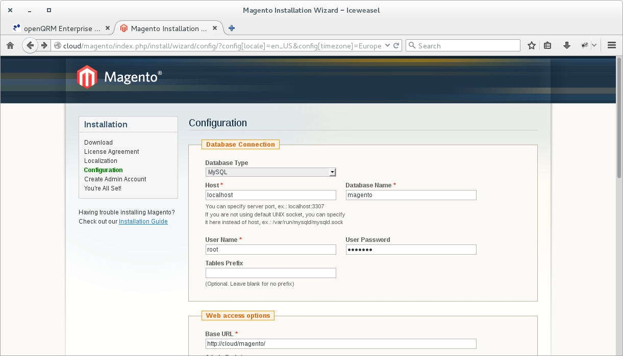The image size is (623, 356).
Task: Click the Download step in sidebar
Action: pos(98,143)
